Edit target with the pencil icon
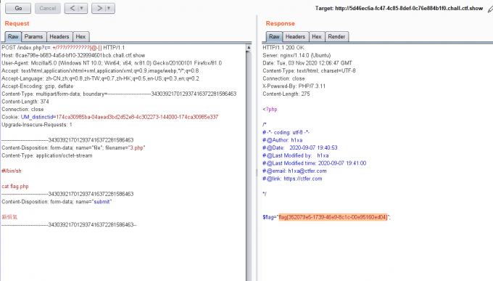This screenshot has height=281, width=493. (x=490, y=9)
